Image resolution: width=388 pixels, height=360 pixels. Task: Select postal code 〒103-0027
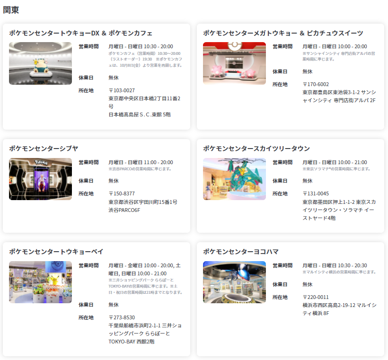pyautogui.click(x=122, y=90)
